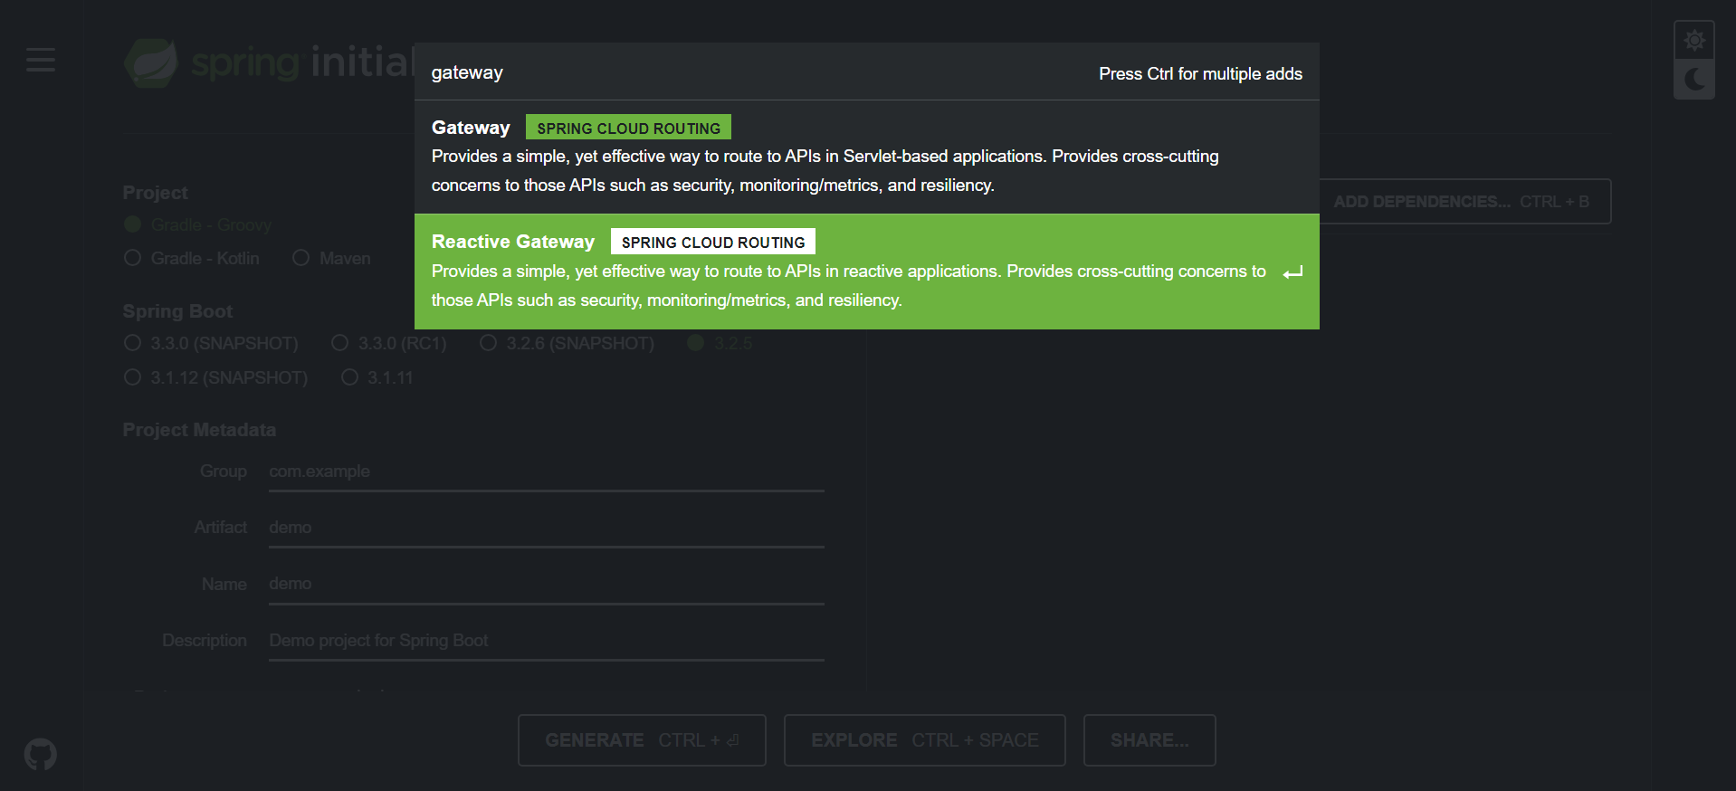Click the Name input field
This screenshot has height=791, width=1736.
coord(546,584)
